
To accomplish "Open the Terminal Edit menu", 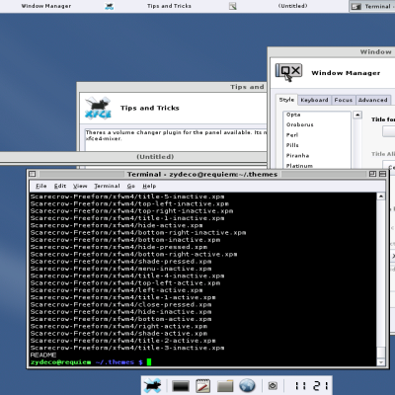I will [x=60, y=186].
